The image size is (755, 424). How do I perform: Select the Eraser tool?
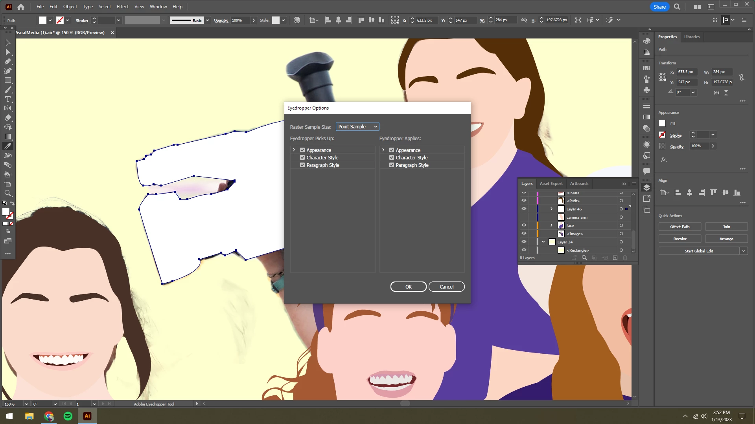[7, 118]
